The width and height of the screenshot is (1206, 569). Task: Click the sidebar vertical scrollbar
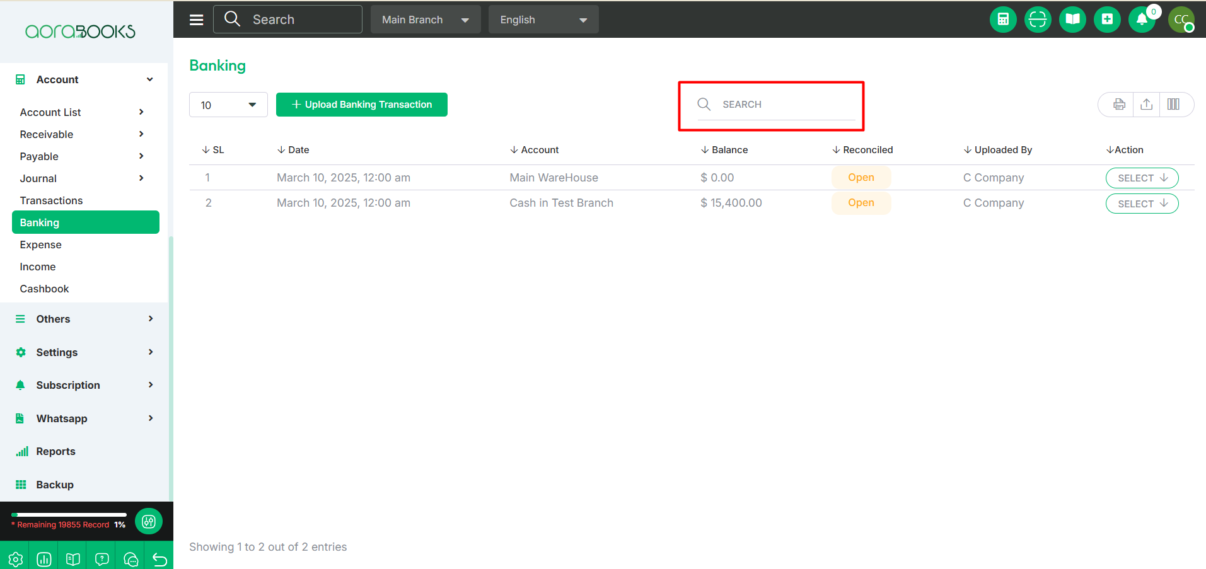[x=171, y=369]
